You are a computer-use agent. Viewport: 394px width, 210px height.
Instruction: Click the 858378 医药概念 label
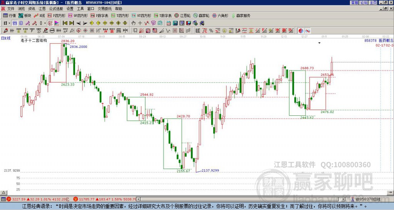[379, 40]
